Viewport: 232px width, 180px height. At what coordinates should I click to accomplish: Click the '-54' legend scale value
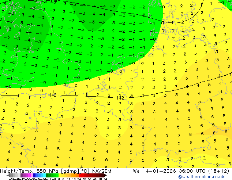[12, 179]
